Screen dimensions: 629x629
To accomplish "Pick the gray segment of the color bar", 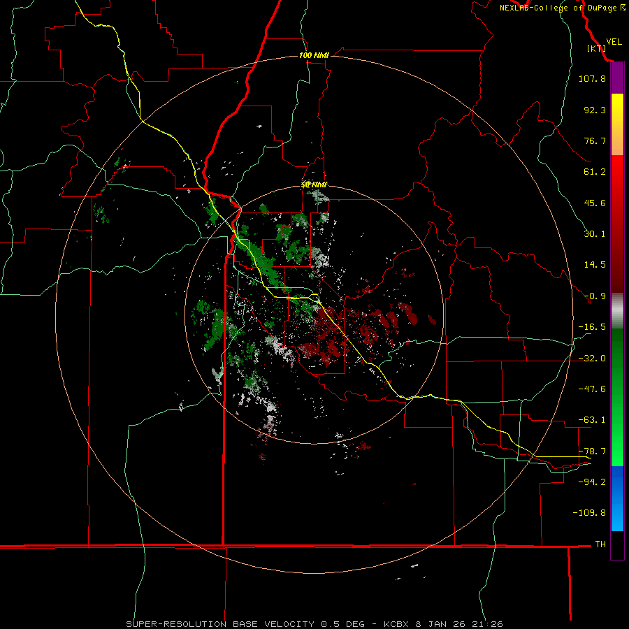I will point(617,311).
